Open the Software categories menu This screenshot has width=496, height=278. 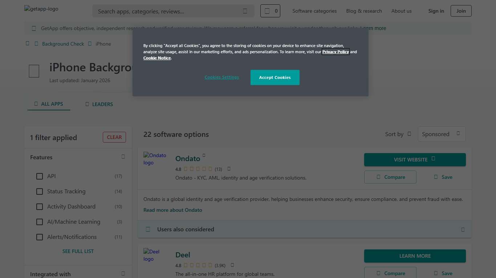tap(314, 11)
